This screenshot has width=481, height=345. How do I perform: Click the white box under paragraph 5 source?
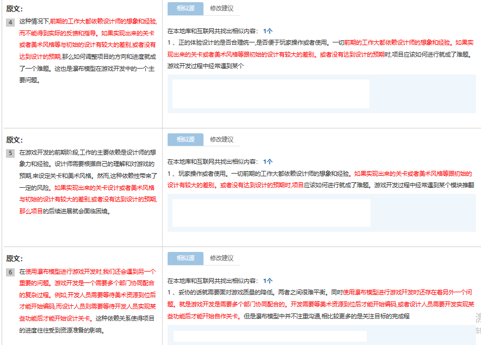(270, 212)
